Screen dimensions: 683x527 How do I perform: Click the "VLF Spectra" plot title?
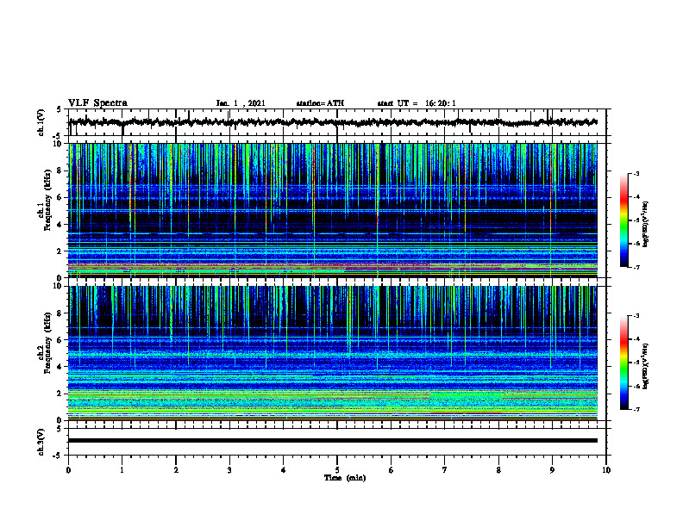pyautogui.click(x=97, y=103)
